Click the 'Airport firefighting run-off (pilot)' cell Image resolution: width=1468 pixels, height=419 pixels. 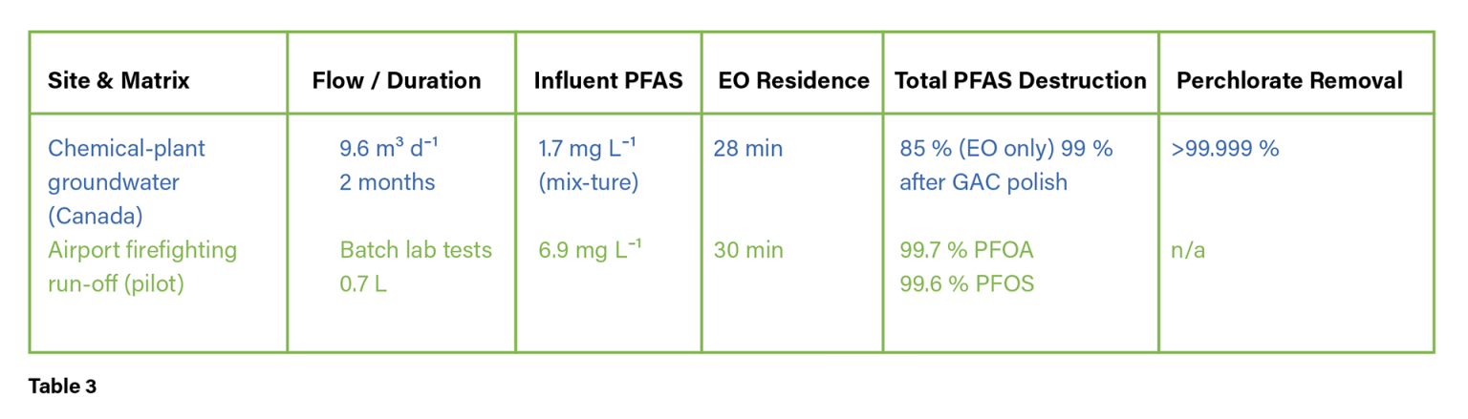(x=141, y=266)
